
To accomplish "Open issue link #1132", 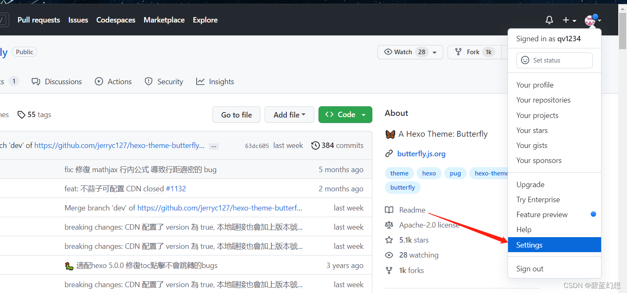I will [176, 189].
